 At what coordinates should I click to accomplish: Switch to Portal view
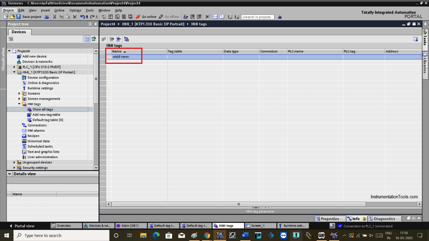[x=22, y=226]
